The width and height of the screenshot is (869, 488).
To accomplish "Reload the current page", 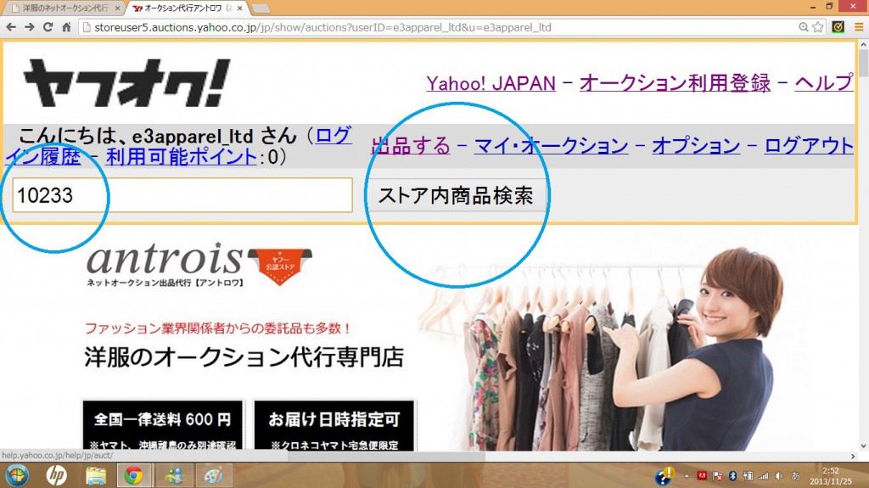I will (x=48, y=27).
